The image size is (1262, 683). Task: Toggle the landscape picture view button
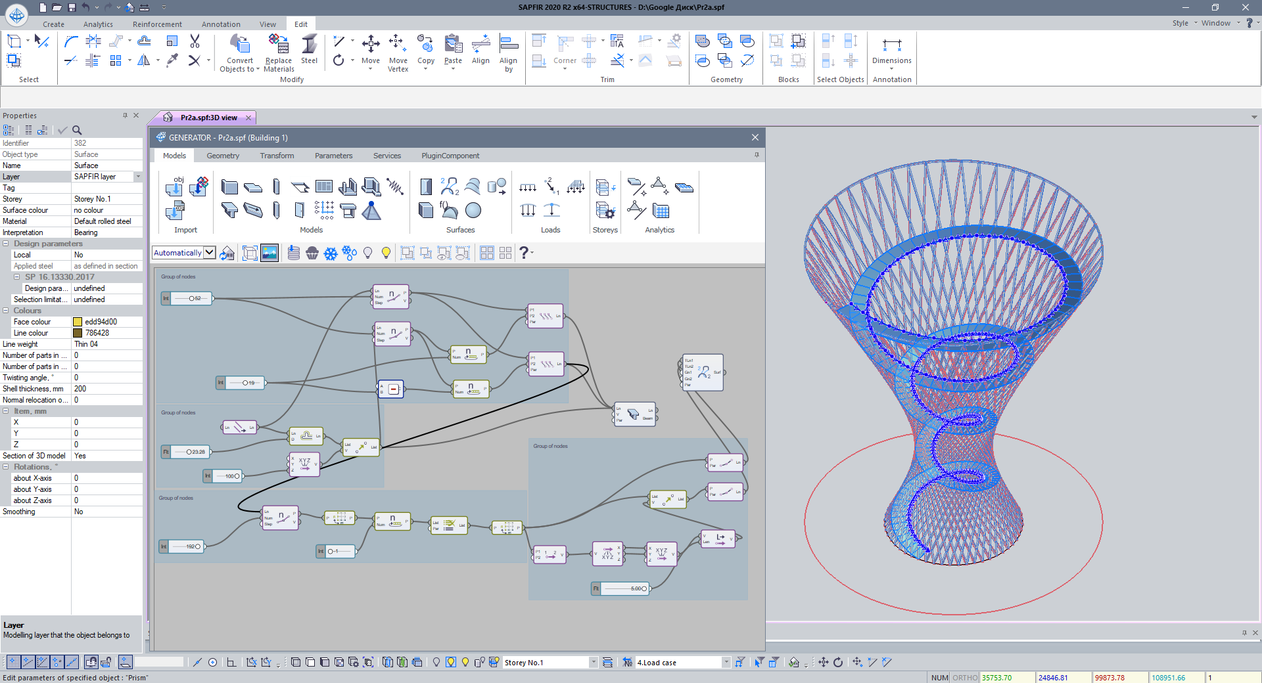pos(269,253)
